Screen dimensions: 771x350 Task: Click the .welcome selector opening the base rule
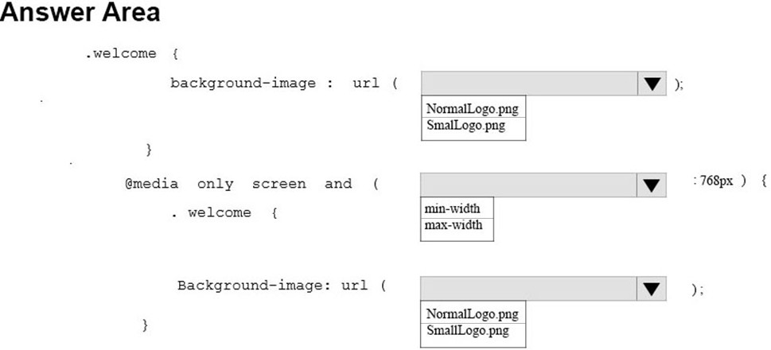(x=121, y=53)
